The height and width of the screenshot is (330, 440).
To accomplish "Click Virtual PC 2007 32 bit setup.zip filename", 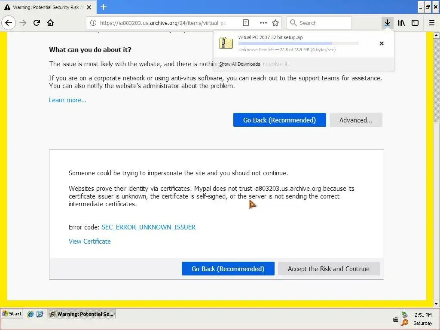I will click(x=270, y=37).
